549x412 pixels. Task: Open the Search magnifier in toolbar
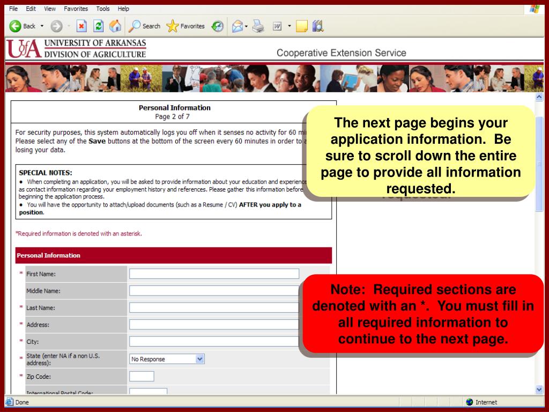point(144,26)
